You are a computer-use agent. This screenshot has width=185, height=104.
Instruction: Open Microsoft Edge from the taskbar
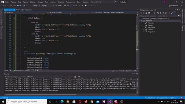point(62,101)
